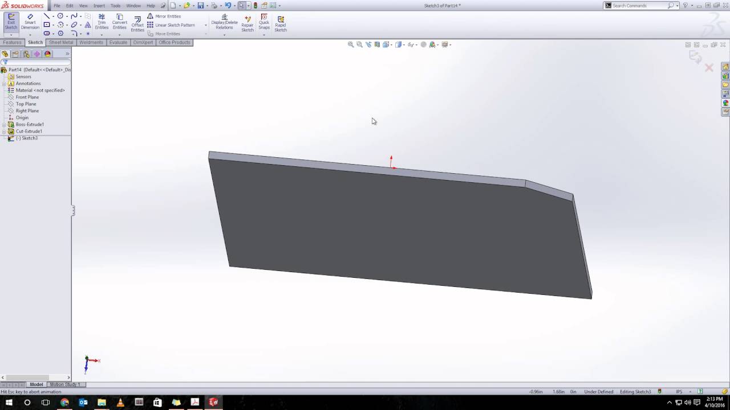Open VLC media player from taskbar

(x=120, y=402)
